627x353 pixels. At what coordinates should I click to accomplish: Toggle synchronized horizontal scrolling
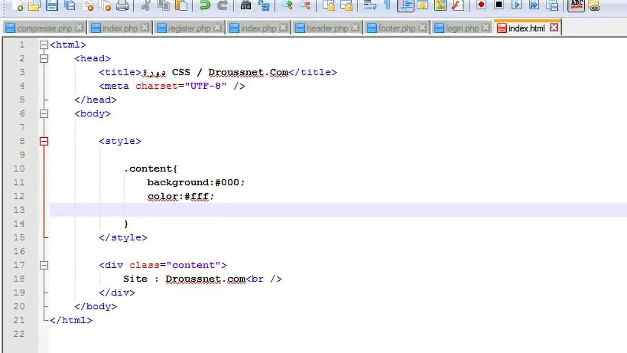(x=346, y=5)
